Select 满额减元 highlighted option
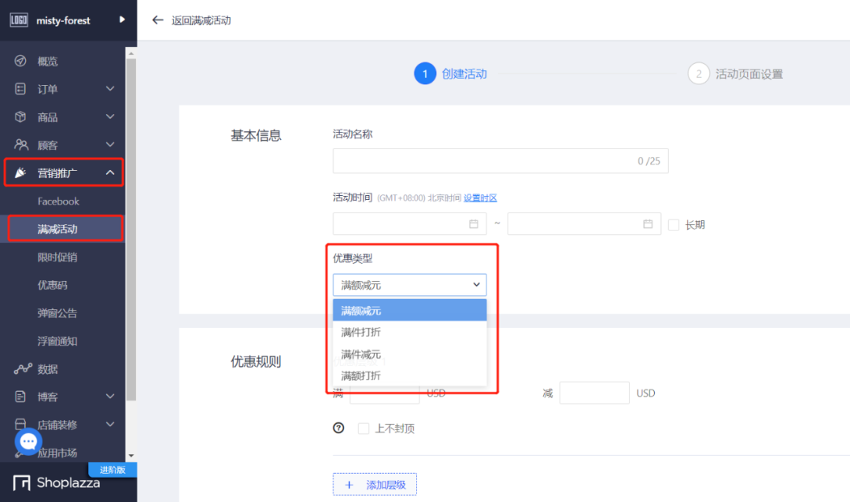The height and width of the screenshot is (502, 850). (x=410, y=310)
